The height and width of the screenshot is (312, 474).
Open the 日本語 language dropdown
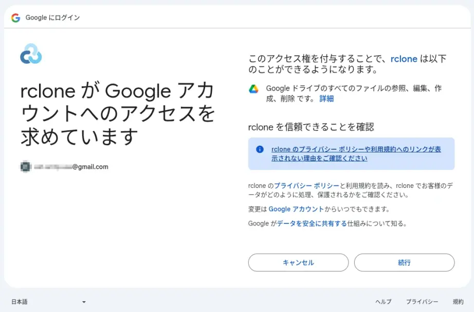click(48, 302)
